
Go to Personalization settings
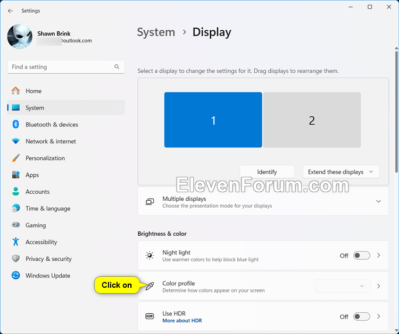66,158
